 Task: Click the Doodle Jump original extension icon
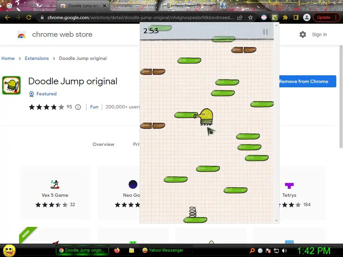tap(11, 85)
